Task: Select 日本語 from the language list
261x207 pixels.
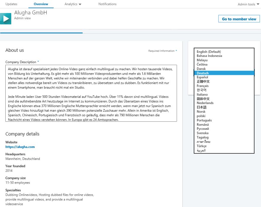Action: (224, 107)
